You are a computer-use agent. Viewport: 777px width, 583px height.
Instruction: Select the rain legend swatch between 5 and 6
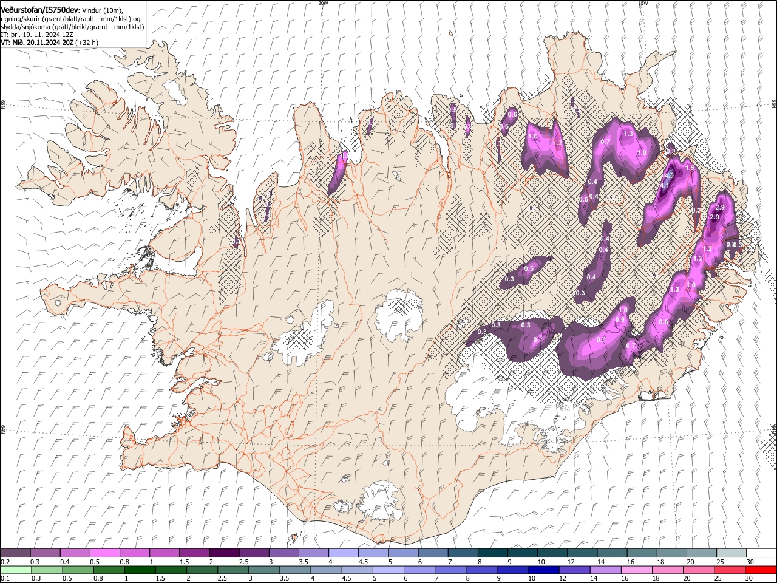pos(388,570)
